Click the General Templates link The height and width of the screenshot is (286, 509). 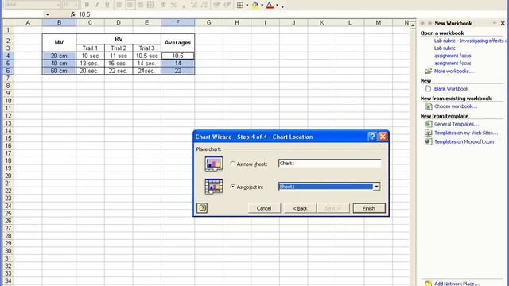pos(457,124)
